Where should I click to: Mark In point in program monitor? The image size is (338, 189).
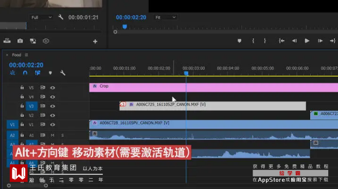[253, 41]
